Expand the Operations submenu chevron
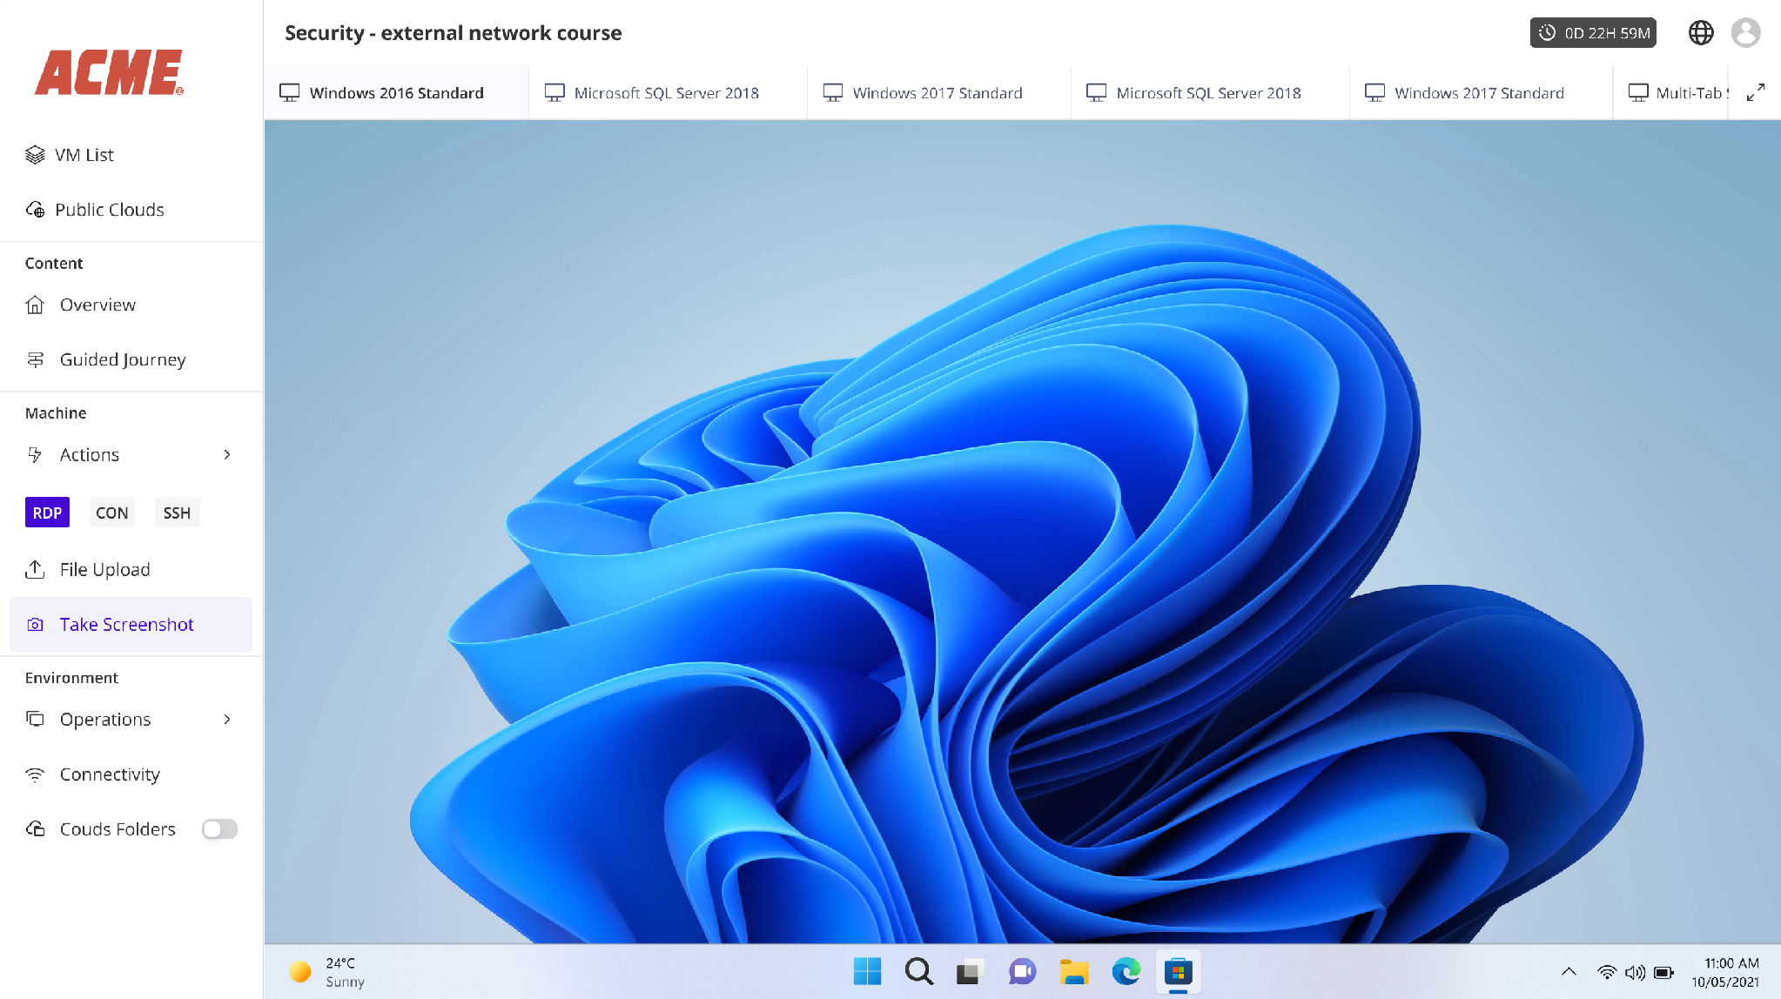 click(x=227, y=719)
